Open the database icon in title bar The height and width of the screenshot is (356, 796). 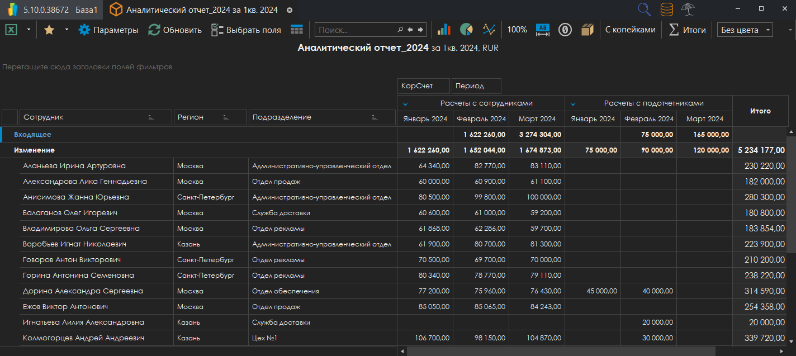pyautogui.click(x=666, y=10)
